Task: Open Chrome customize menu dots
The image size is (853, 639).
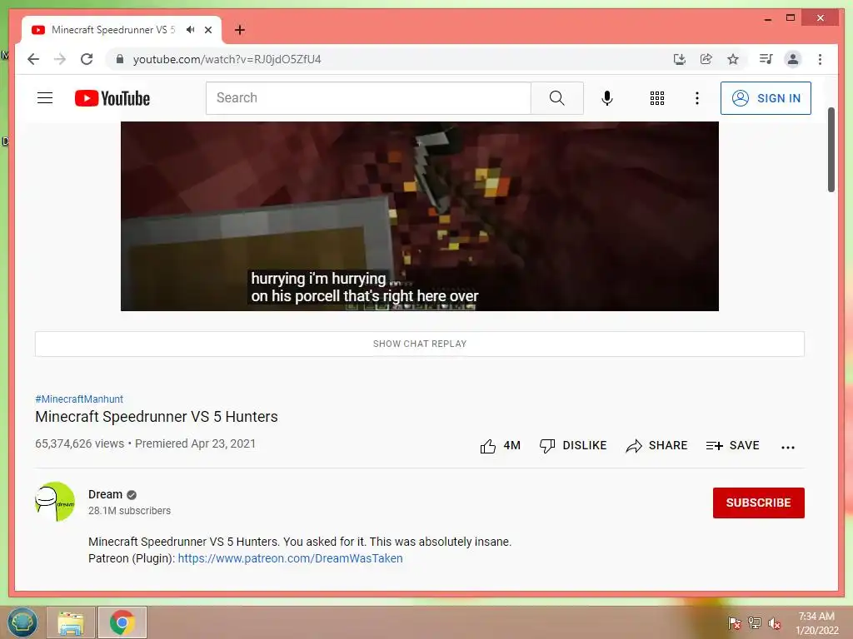Action: pyautogui.click(x=820, y=59)
